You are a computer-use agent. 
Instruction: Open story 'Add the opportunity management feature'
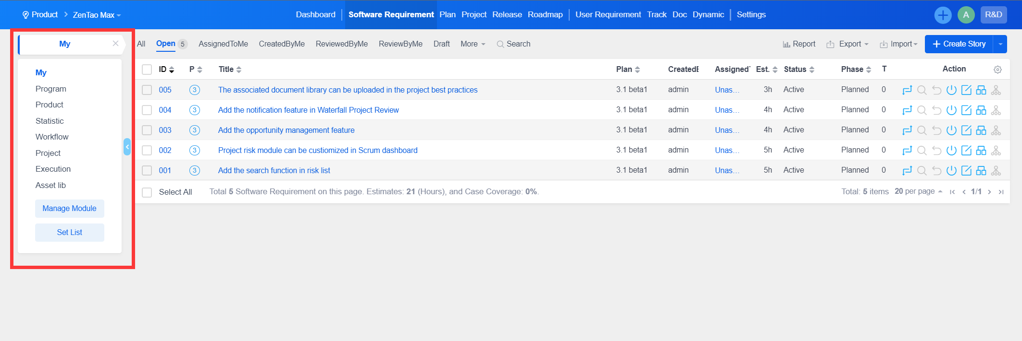(x=286, y=130)
